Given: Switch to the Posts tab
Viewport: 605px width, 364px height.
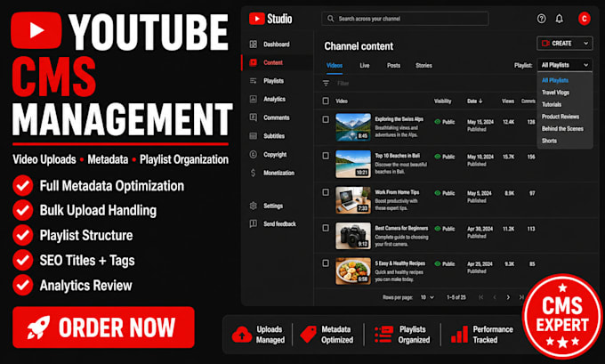Looking at the screenshot, I should point(393,66).
